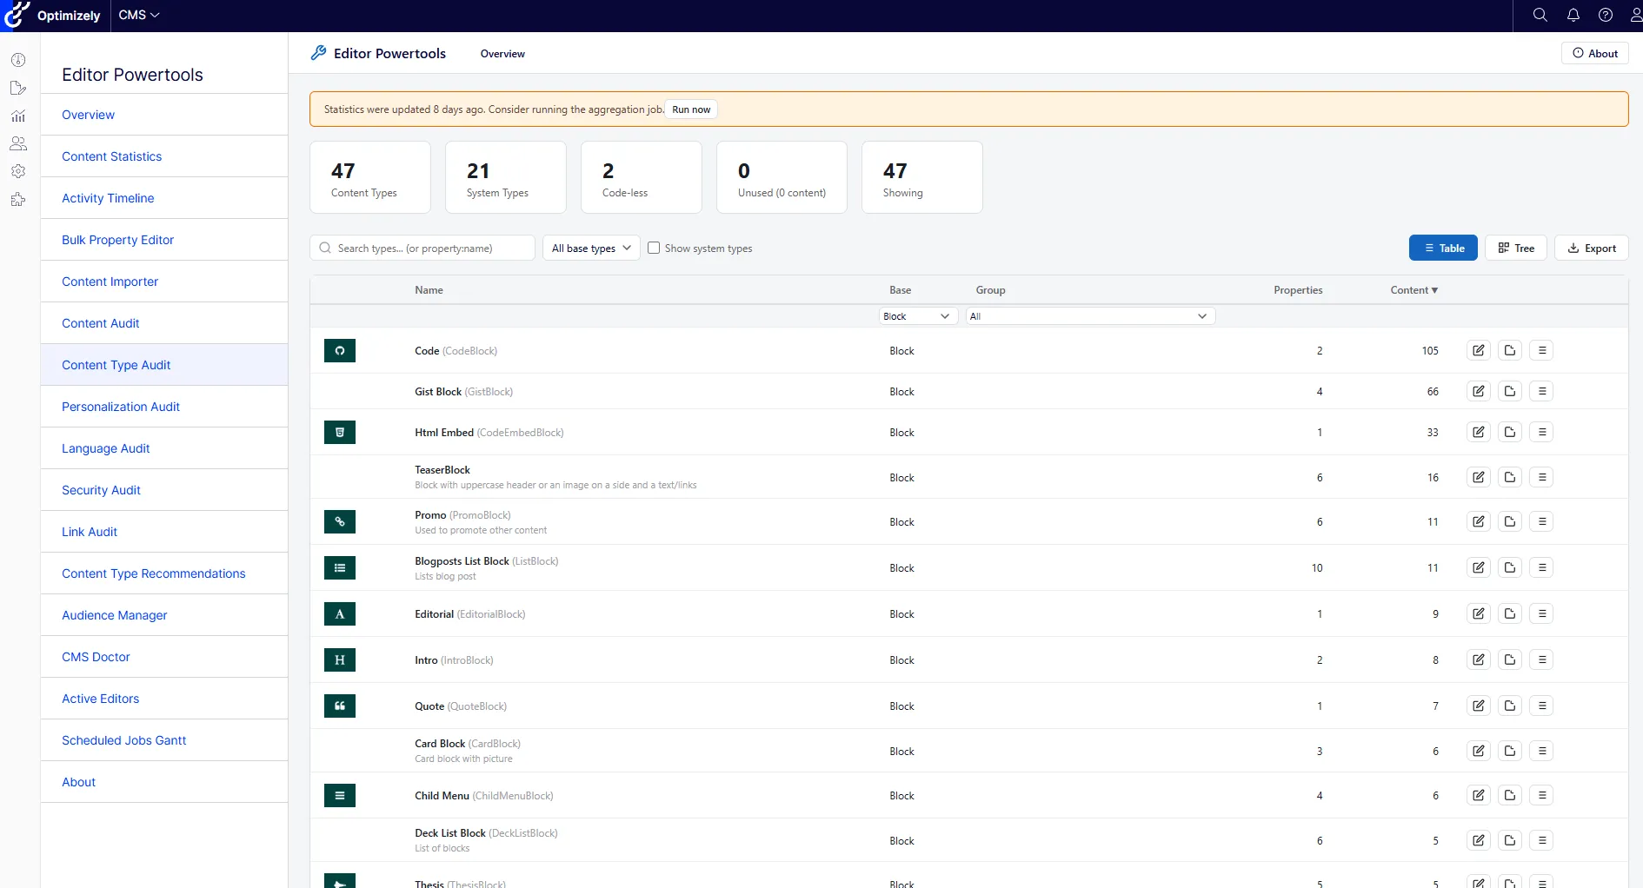Click the Code block type icon
This screenshot has width=1643, height=888.
340,351
